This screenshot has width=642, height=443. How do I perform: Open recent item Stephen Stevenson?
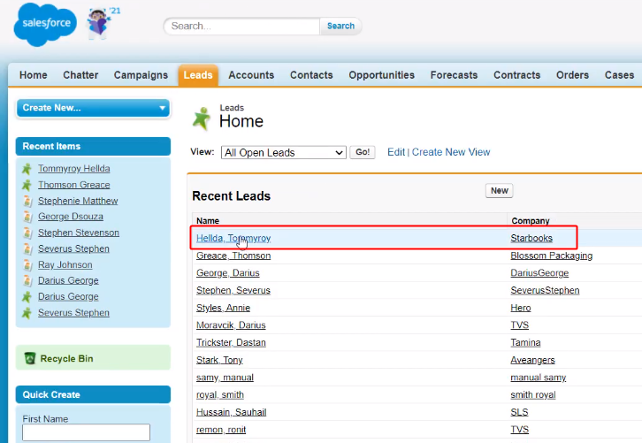pyautogui.click(x=79, y=233)
